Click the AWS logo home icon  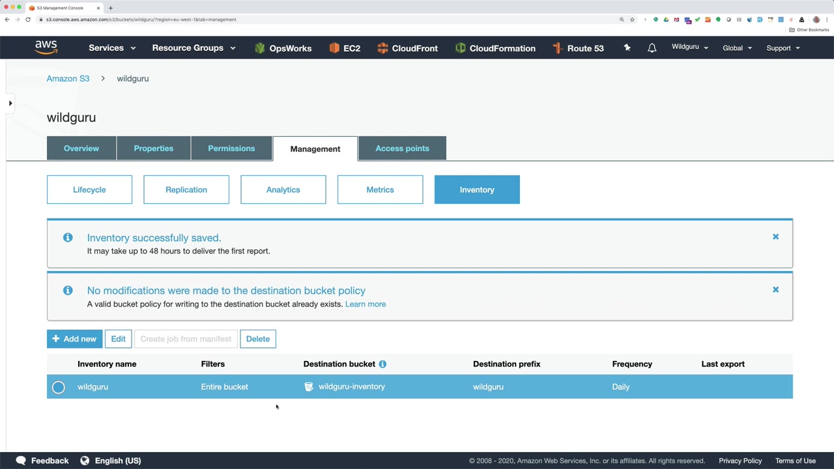click(x=46, y=48)
